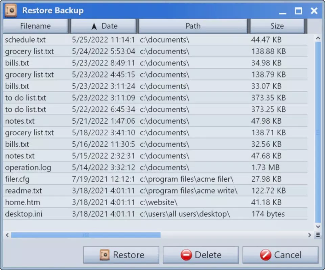The image size is (325, 270).
Task: Select the desktop.ini row
Action: point(155,214)
